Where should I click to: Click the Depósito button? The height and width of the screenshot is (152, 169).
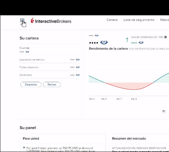(31, 84)
